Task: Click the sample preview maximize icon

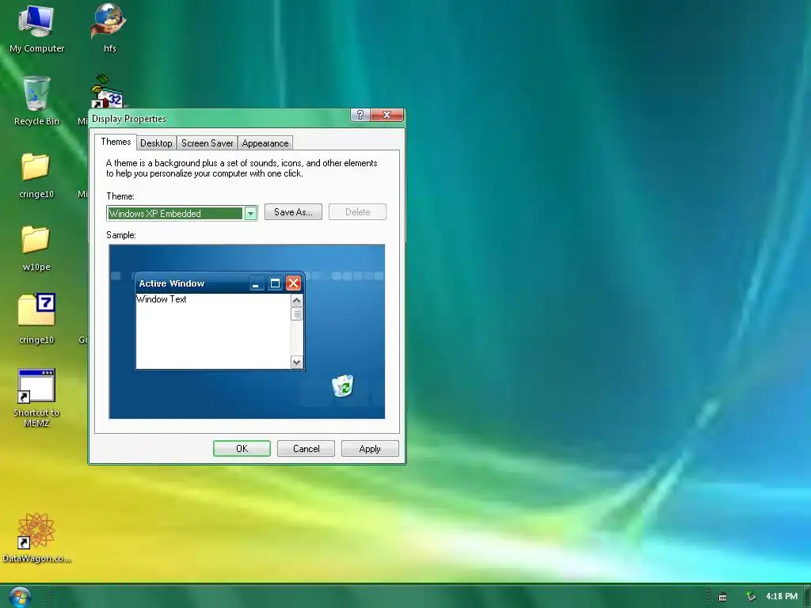Action: pyautogui.click(x=275, y=283)
